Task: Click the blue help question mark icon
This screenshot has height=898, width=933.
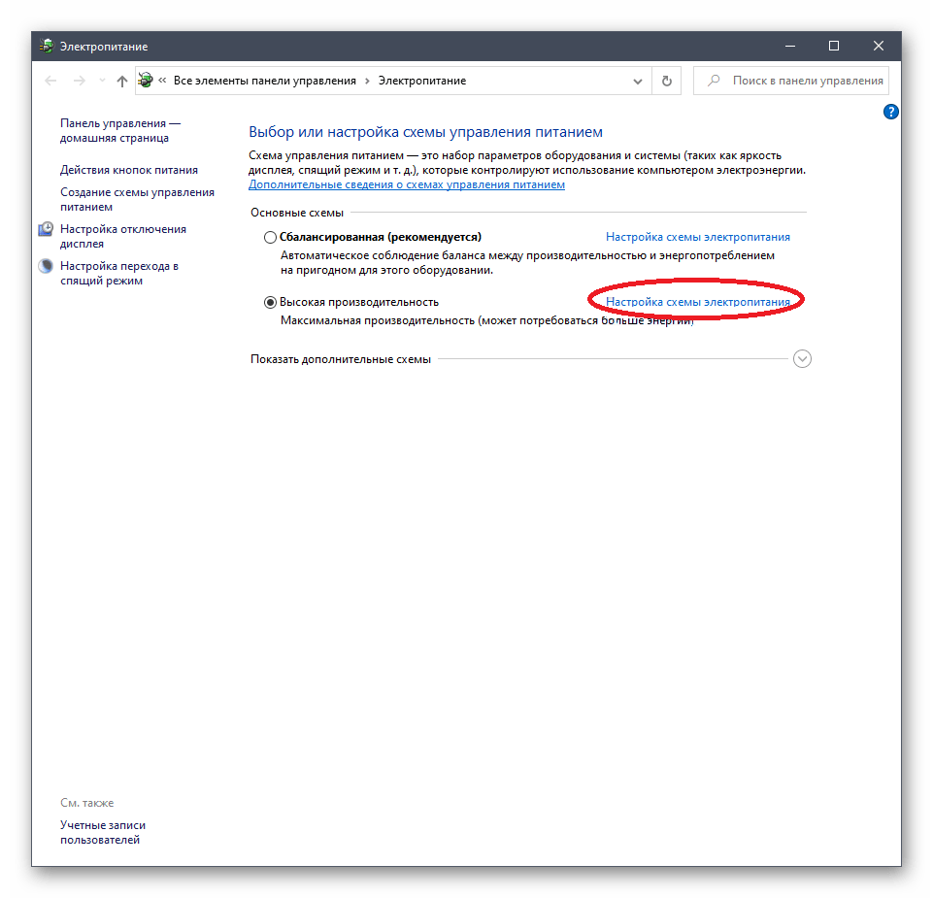Action: [x=890, y=113]
